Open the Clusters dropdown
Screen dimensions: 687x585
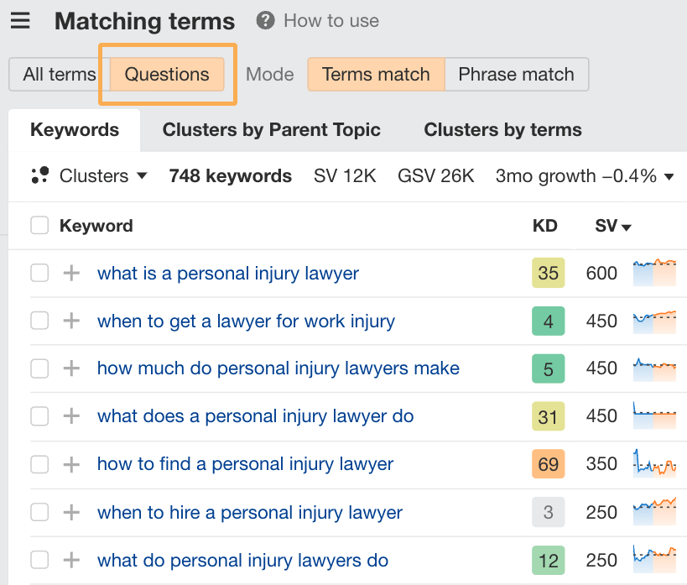101,175
